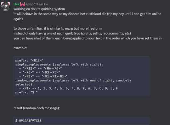The image size is (170, 125).
Task: Click the "you can have a list of them" line
Action: point(88,38)
